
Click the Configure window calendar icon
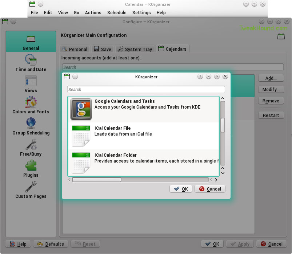click(x=5, y=22)
